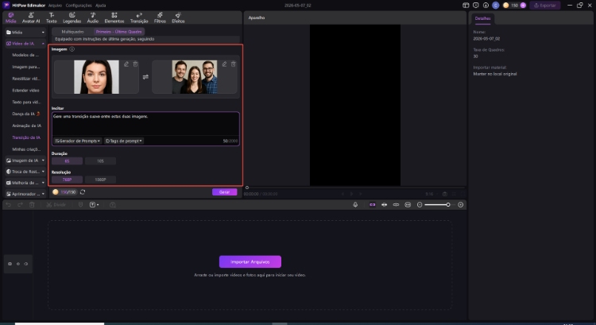
Task: Select Texto para víd in the sidebar
Action: click(26, 102)
